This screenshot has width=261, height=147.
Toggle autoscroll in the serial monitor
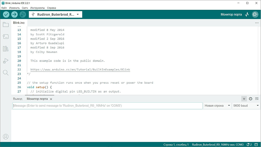point(244,99)
